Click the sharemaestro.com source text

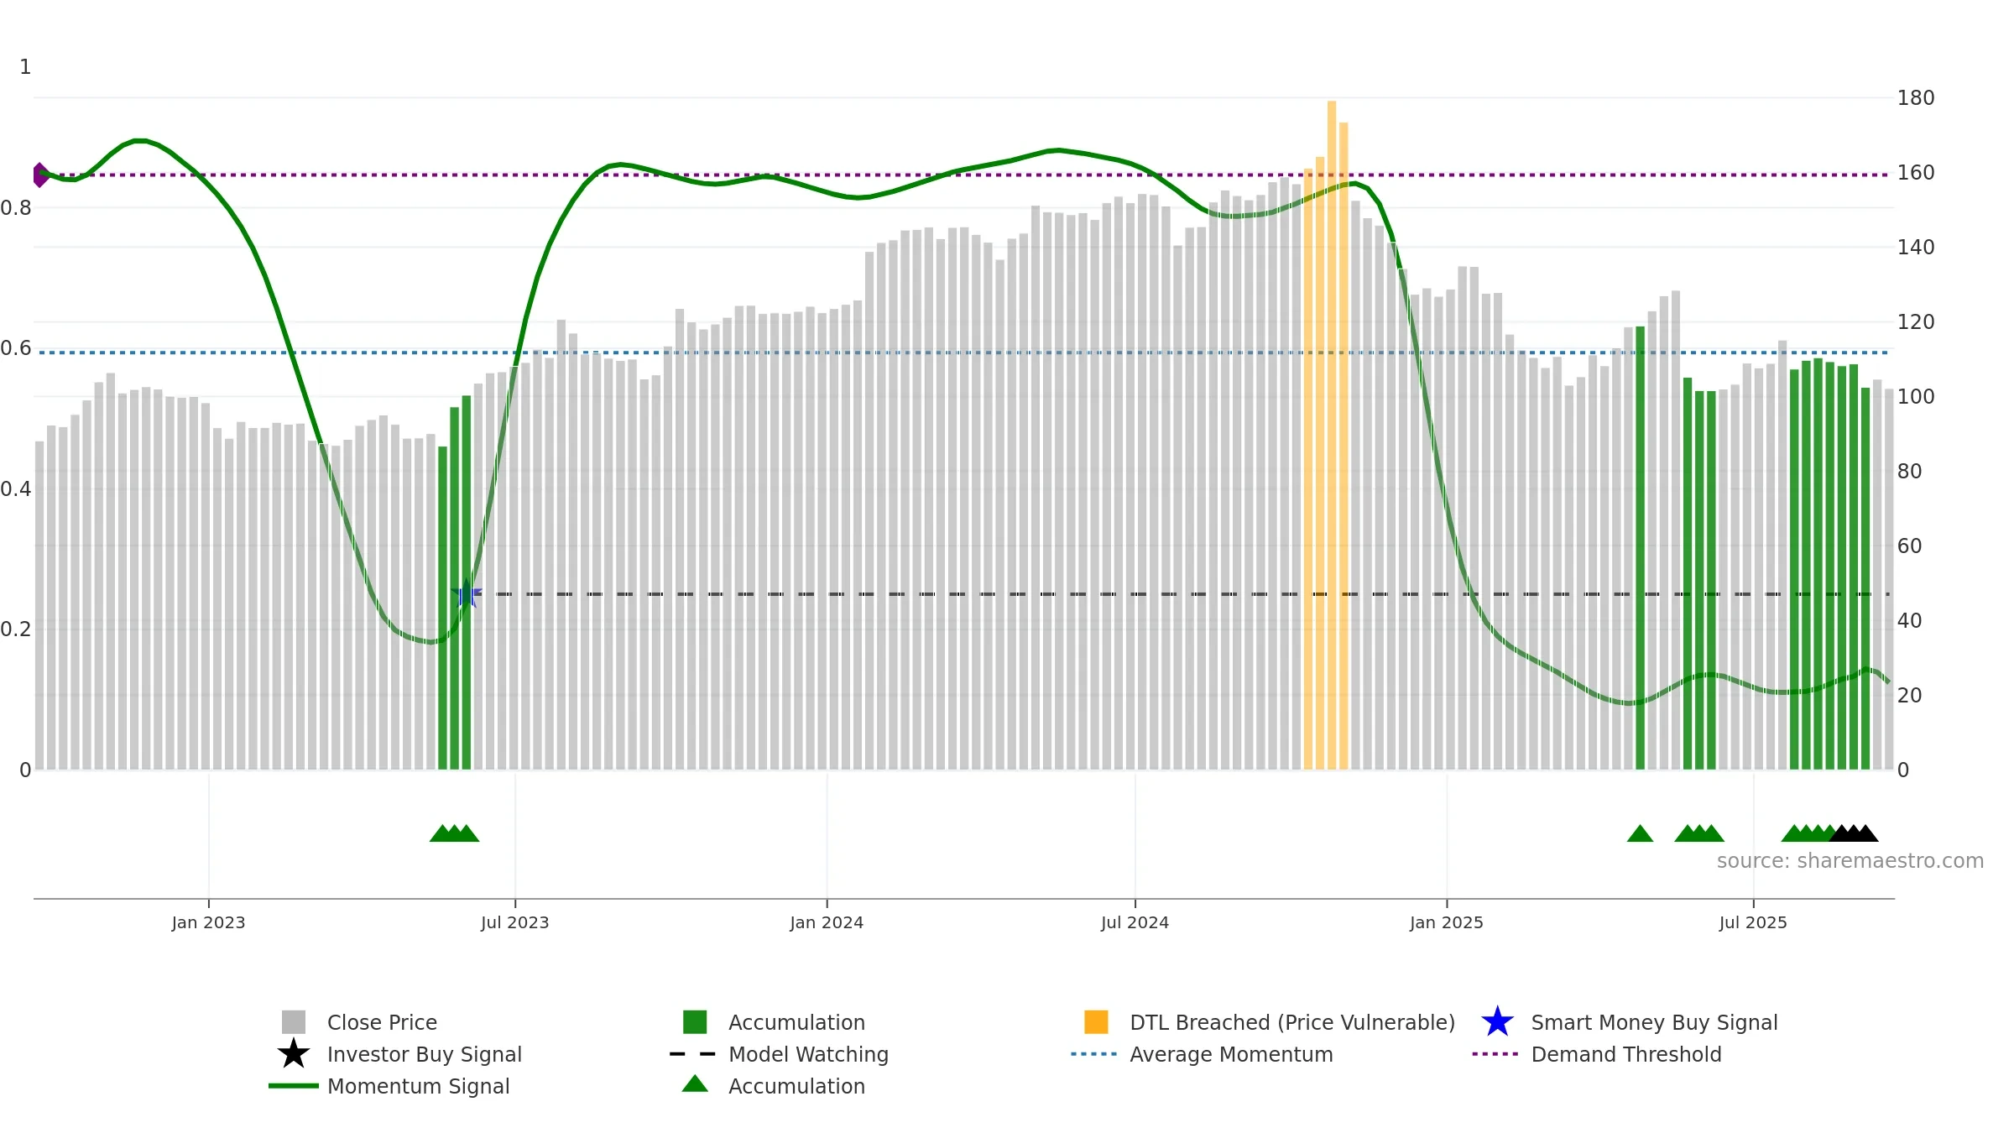1850,861
